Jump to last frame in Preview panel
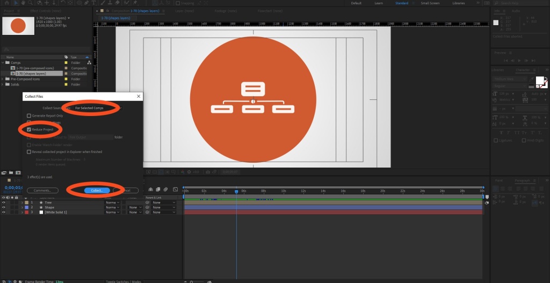The width and height of the screenshot is (550, 283). click(533, 60)
